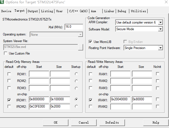Click the Big Endian checkbox
Screen dimensions: 169x128
pyautogui.click(x=125, y=42)
